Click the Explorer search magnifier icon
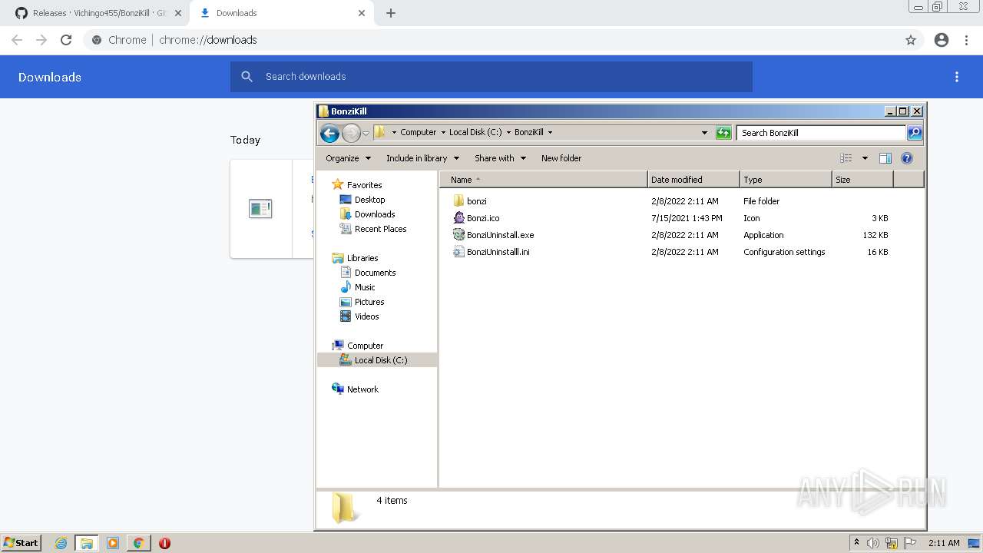 (x=915, y=133)
